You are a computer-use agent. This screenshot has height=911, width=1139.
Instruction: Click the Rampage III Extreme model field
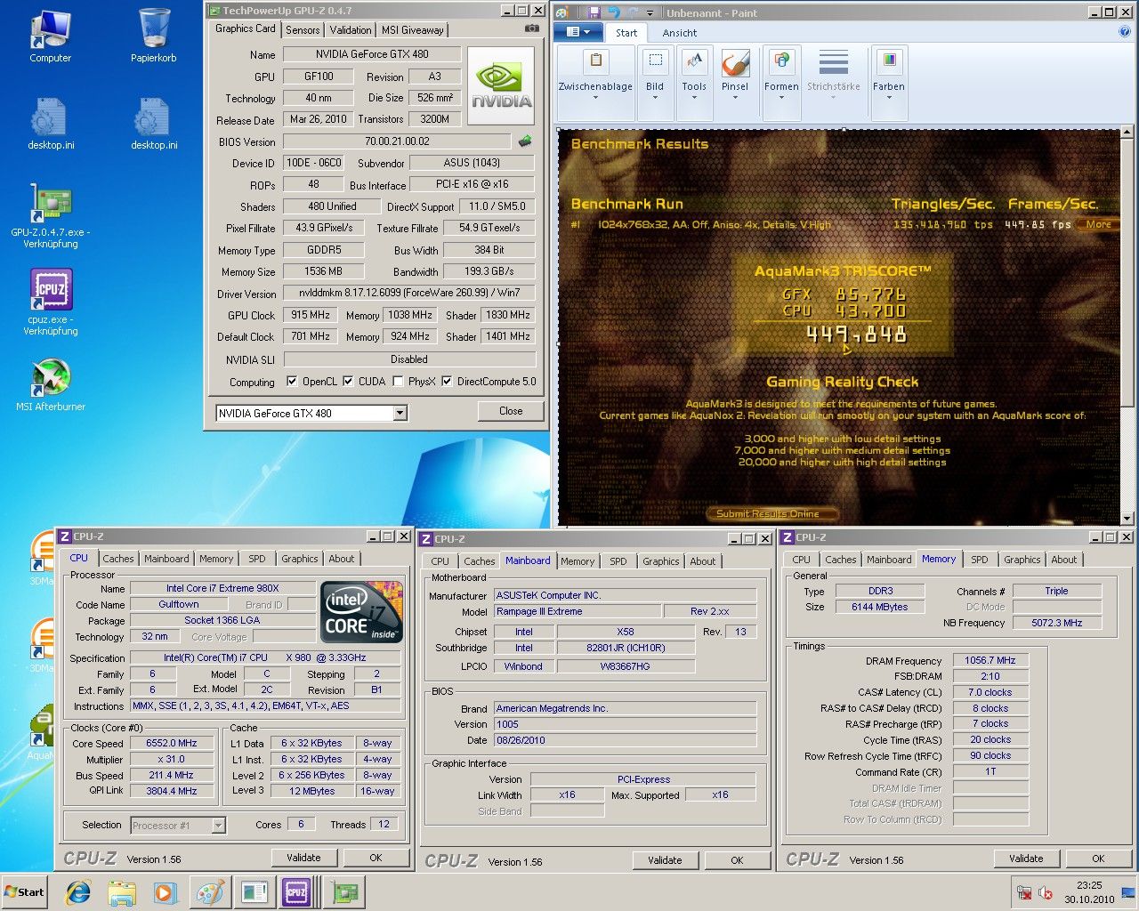(x=578, y=612)
